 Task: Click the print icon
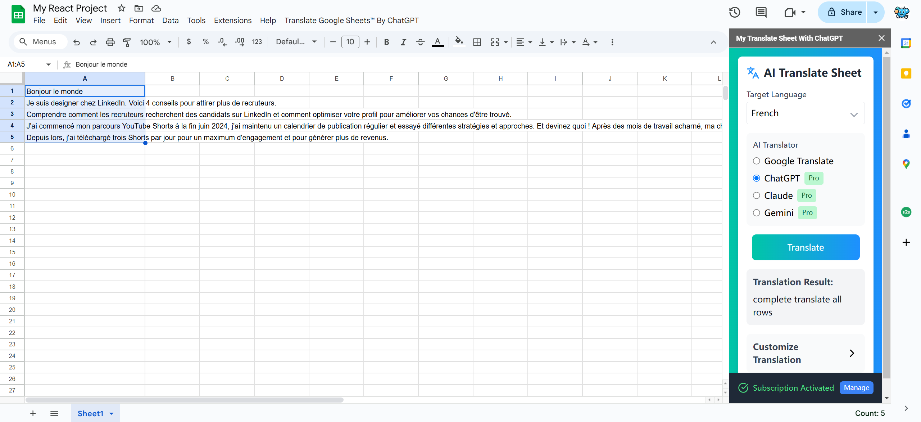(110, 42)
